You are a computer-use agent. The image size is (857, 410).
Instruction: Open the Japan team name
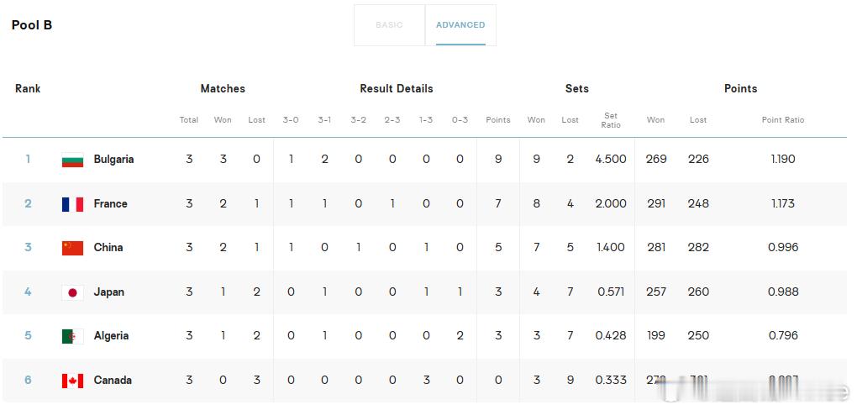point(108,292)
